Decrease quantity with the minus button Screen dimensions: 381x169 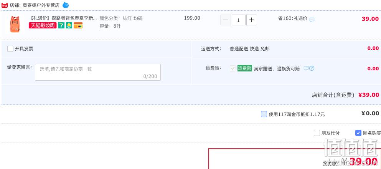[226, 20]
